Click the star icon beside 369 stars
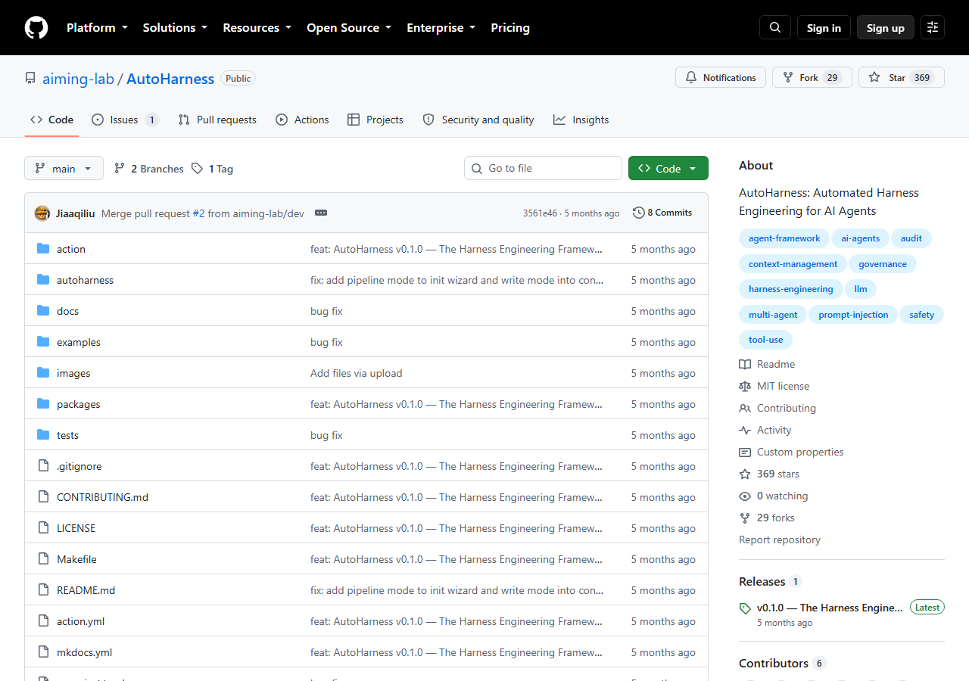The image size is (969, 681). click(745, 474)
